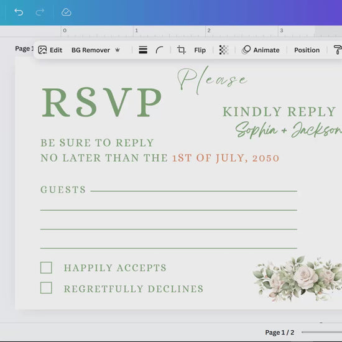
Task: Click the corner rounding icon
Action: click(159, 50)
